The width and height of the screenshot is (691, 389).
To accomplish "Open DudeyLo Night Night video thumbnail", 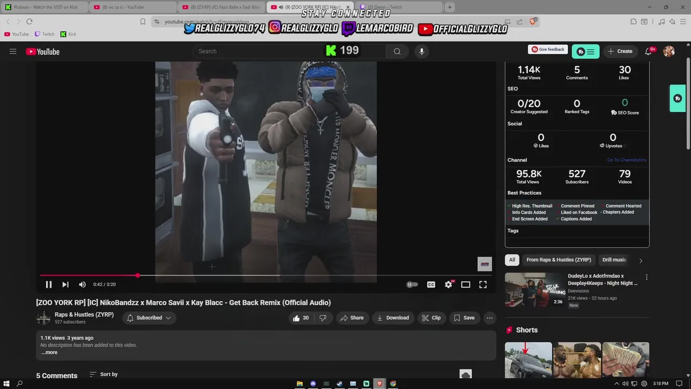I will (x=534, y=290).
